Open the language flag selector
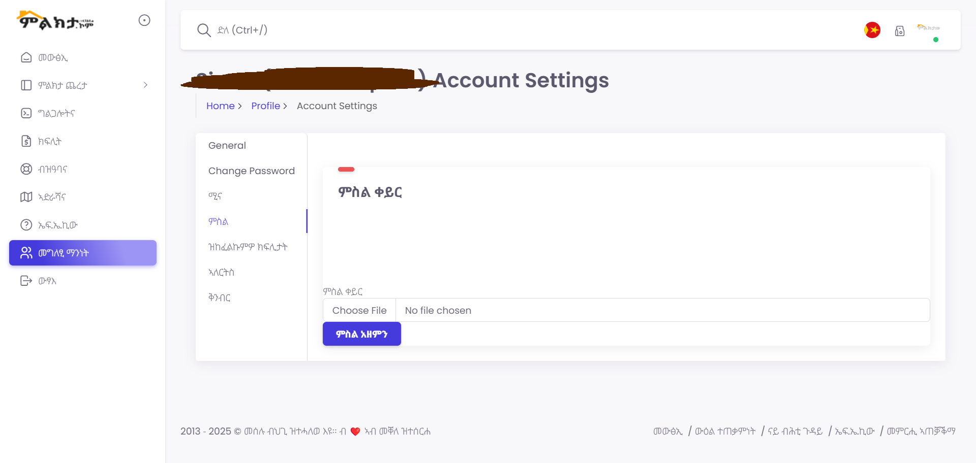Viewport: 976px width, 463px height. point(872,30)
